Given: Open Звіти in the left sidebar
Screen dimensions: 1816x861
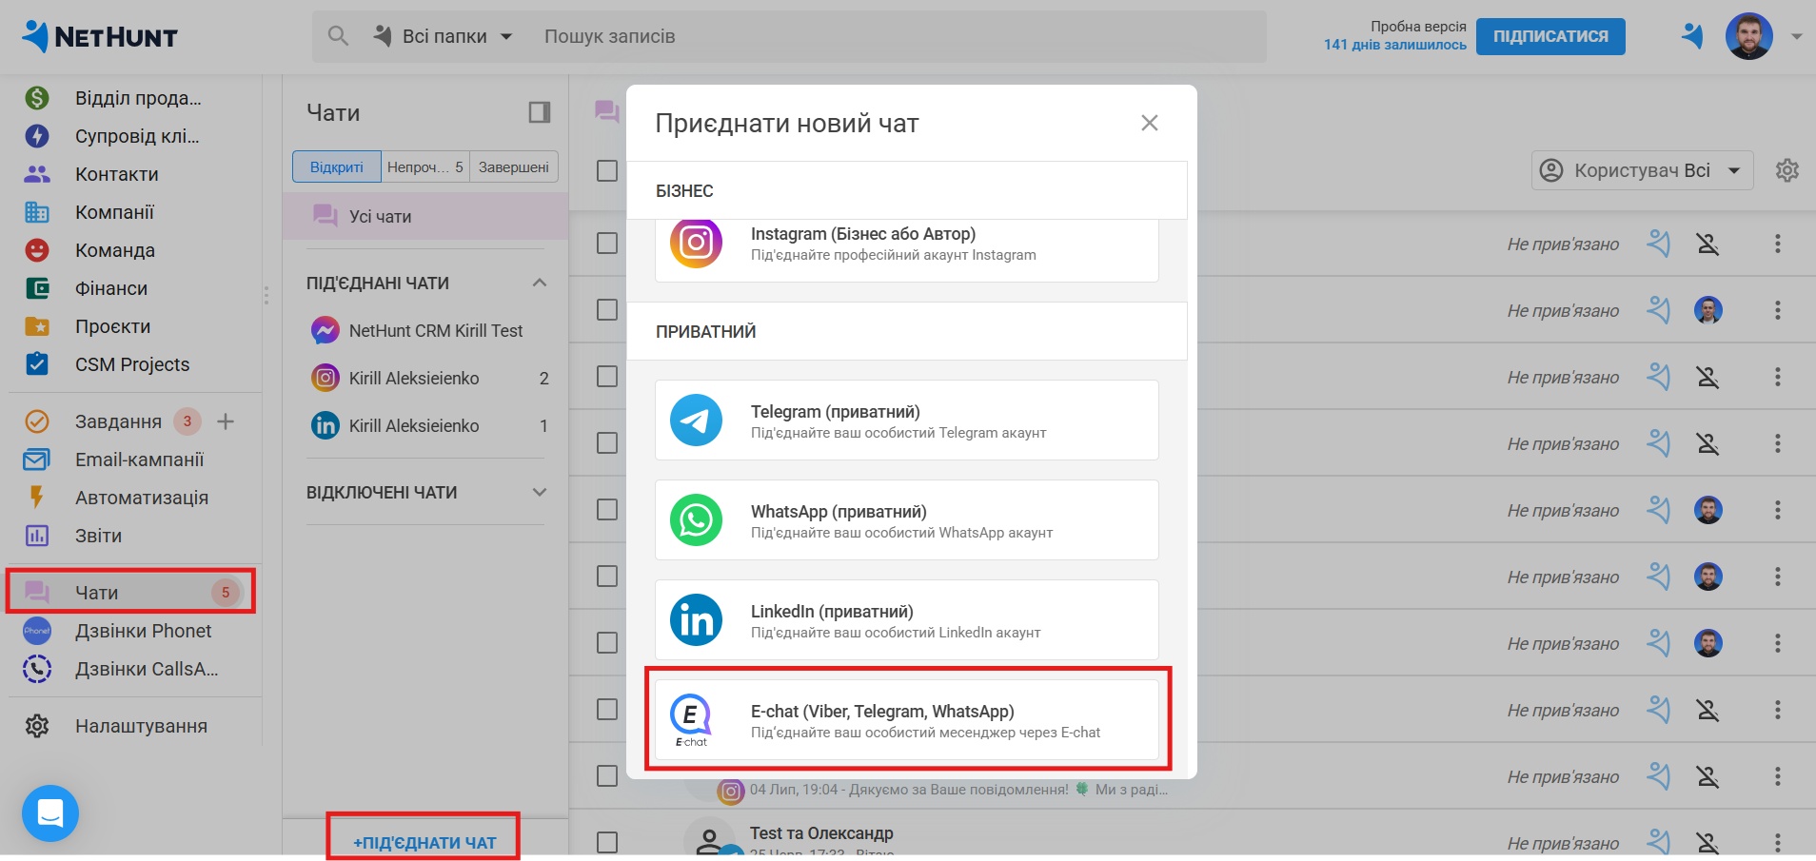Looking at the screenshot, I should pyautogui.click(x=98, y=536).
